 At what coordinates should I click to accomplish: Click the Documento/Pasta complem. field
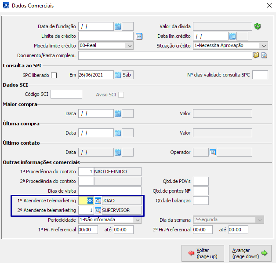(165, 55)
